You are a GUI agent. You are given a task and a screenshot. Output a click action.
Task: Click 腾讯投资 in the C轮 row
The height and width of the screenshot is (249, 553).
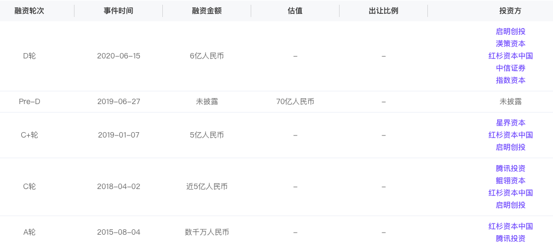coord(510,168)
